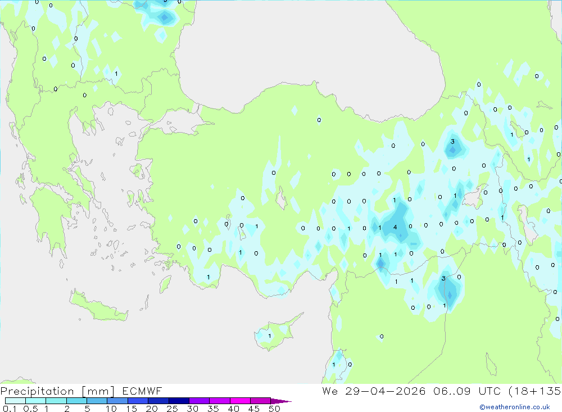Image resolution: width=562 pixels, height=412 pixels.
Task: Click the value '4' on the map
Action: [x=395, y=227]
